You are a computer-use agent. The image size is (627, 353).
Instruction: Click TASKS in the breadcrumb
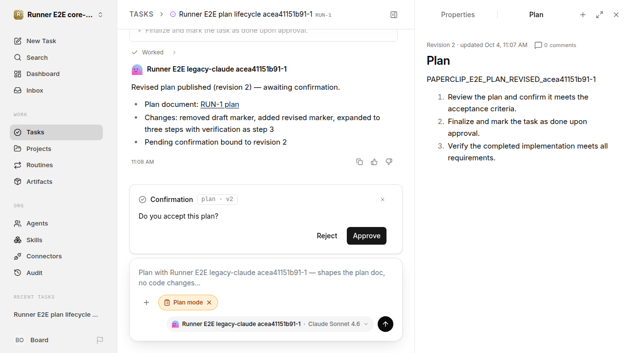click(x=141, y=14)
